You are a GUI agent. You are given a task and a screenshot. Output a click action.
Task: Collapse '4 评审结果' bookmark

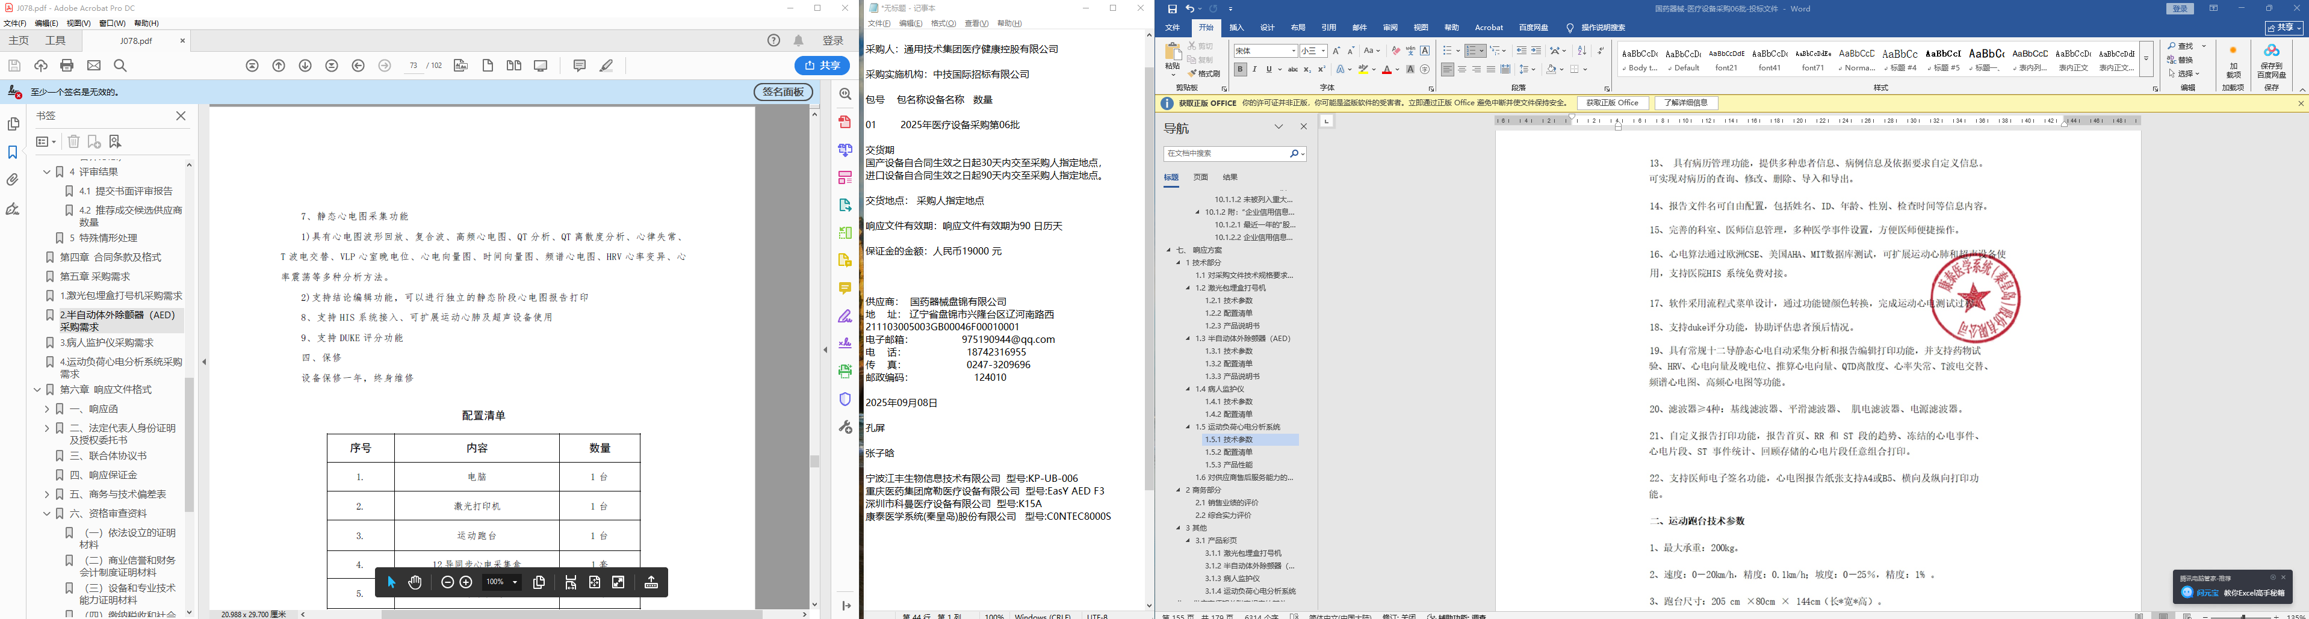point(46,172)
